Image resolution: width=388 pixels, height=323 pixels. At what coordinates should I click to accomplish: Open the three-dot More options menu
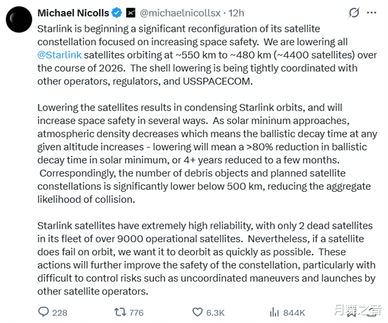(373, 12)
